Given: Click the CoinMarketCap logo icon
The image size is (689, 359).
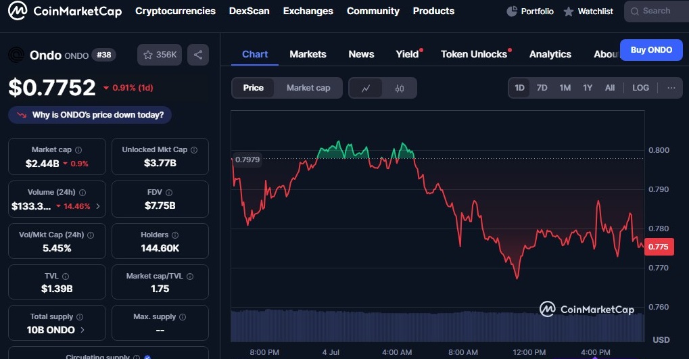Looking at the screenshot, I should [18, 11].
